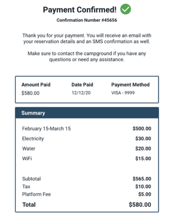Click the $10.00 Tax amount

[x=143, y=187]
